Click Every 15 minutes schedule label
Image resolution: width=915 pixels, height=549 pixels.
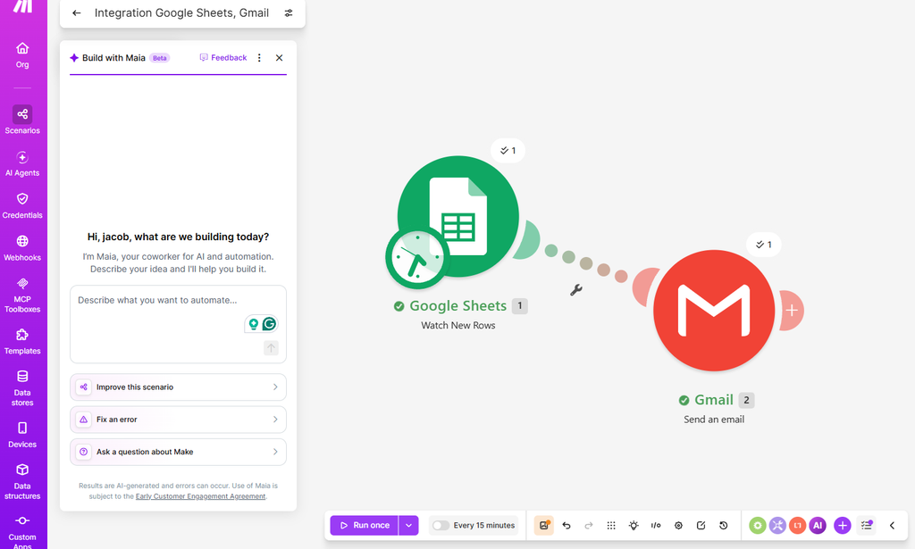(x=483, y=526)
